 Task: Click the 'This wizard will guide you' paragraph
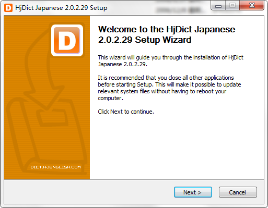(170, 61)
